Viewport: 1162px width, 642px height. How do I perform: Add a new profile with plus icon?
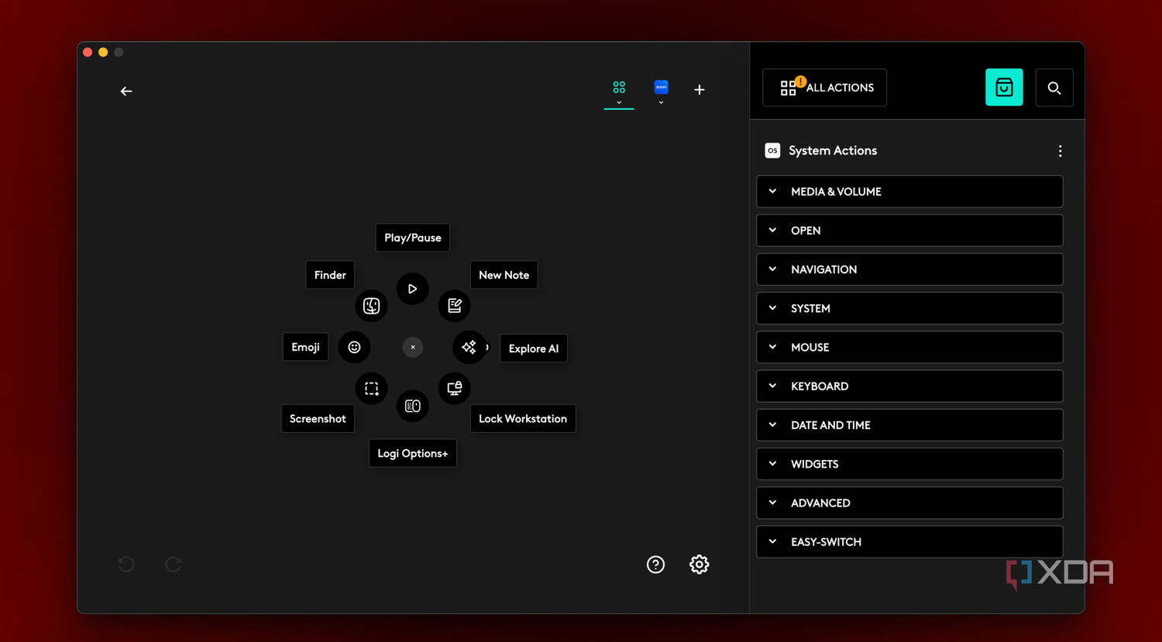[700, 90]
